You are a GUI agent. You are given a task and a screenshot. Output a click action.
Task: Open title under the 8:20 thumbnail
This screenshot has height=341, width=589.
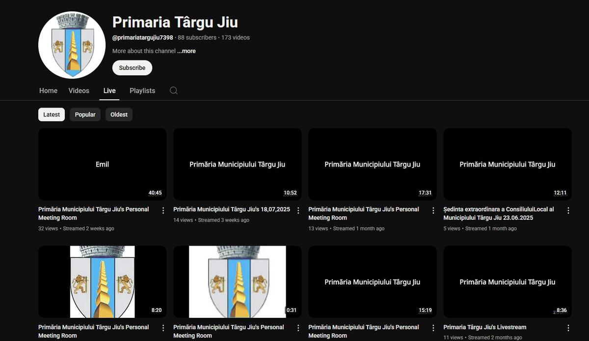93,331
